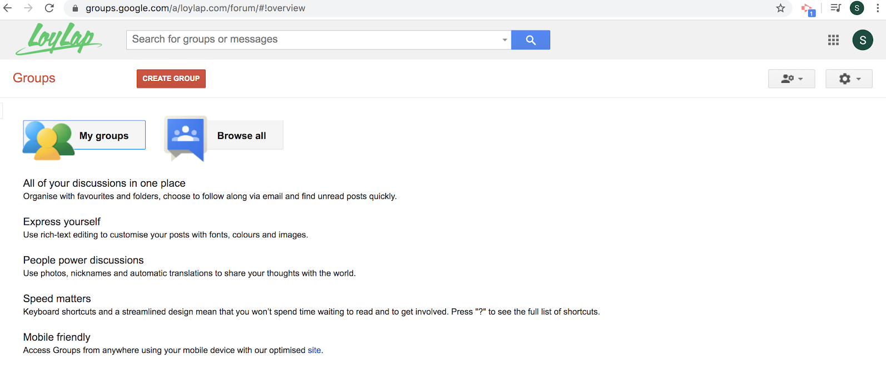The height and width of the screenshot is (369, 886).
Task: Click the Groups heading link
Action: click(x=34, y=78)
